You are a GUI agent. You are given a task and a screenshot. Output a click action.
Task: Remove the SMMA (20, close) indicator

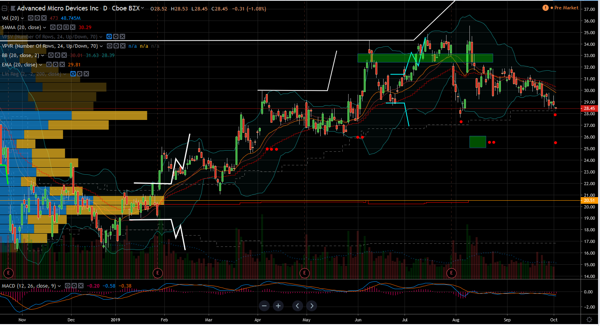73,28
